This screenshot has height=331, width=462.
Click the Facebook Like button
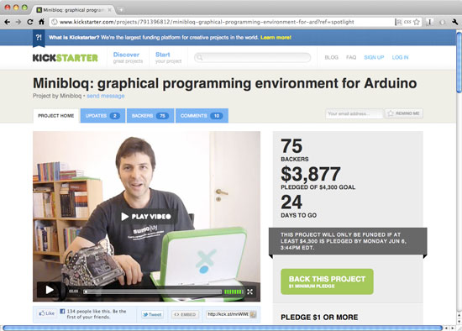point(47,313)
